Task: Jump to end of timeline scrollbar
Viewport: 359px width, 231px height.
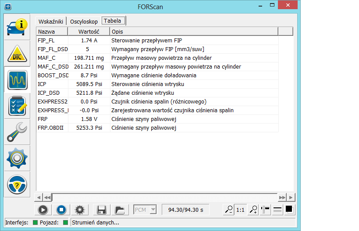Action: coord(283,197)
